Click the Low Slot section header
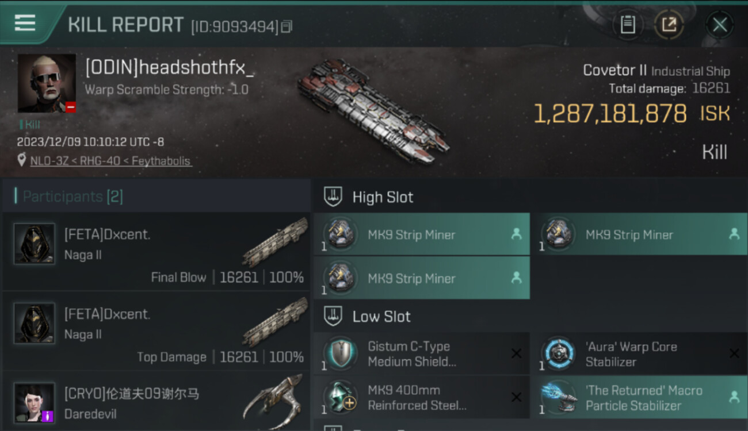This screenshot has width=748, height=431. [381, 317]
